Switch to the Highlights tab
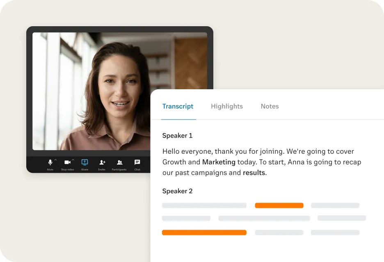 click(x=227, y=106)
